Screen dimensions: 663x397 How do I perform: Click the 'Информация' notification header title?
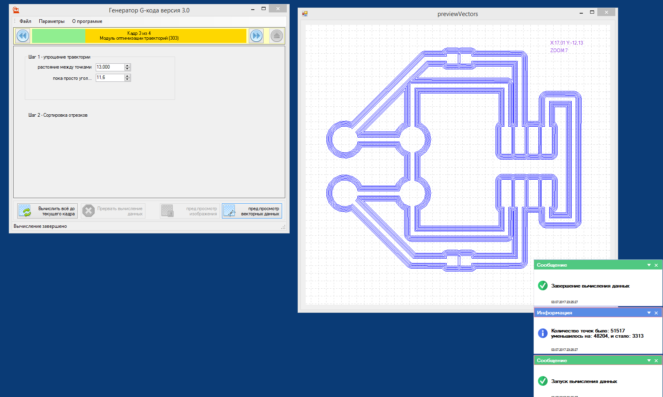coord(554,313)
